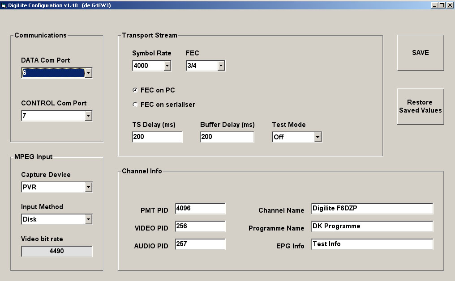455x281 pixels.
Task: Click the SAVE button
Action: [421, 53]
